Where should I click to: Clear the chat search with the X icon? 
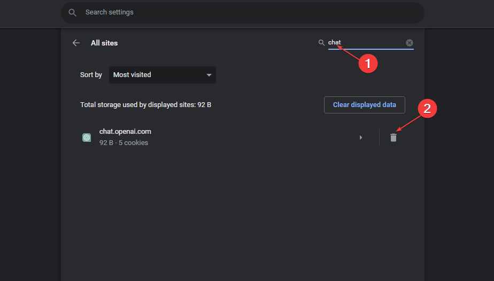pyautogui.click(x=410, y=43)
